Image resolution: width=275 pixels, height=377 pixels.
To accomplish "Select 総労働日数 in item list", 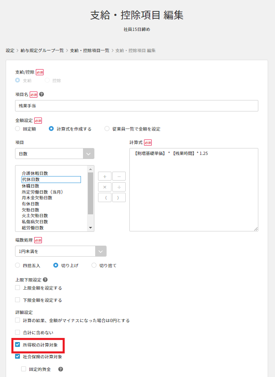I will click(x=33, y=228).
